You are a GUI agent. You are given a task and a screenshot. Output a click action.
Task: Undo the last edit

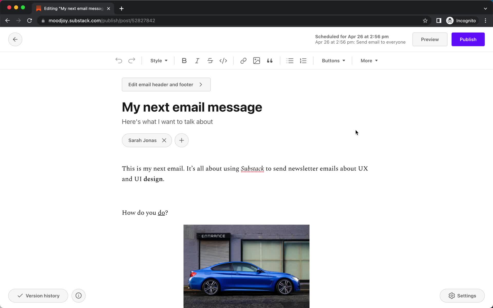(119, 61)
